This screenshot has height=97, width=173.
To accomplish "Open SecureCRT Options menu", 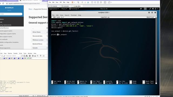I will point(10,53).
